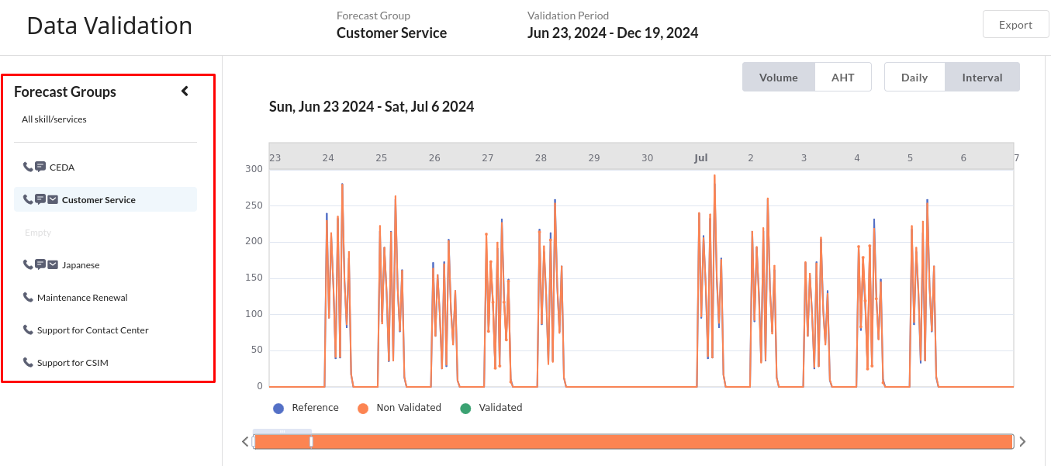Click the phone icon for Maintenance Renewal

pyautogui.click(x=28, y=297)
